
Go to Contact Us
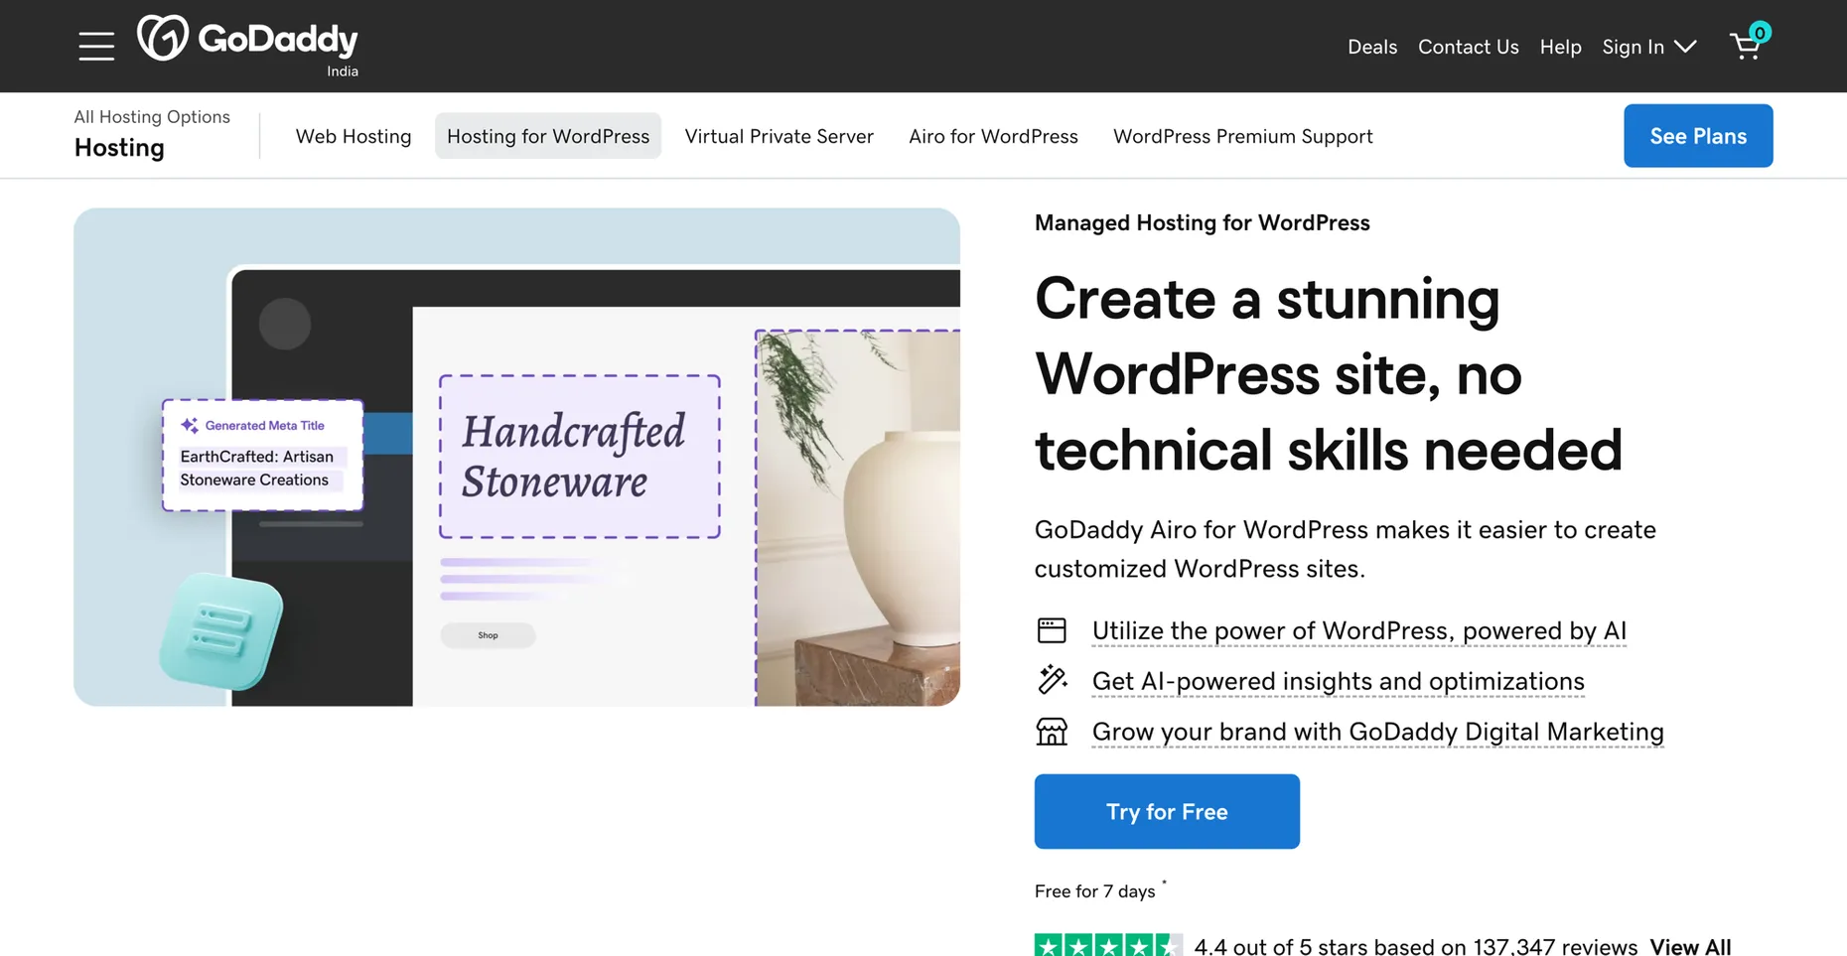point(1468,47)
